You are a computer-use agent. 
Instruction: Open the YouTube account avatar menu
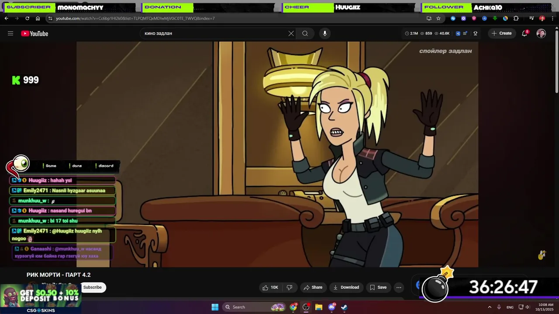(541, 34)
